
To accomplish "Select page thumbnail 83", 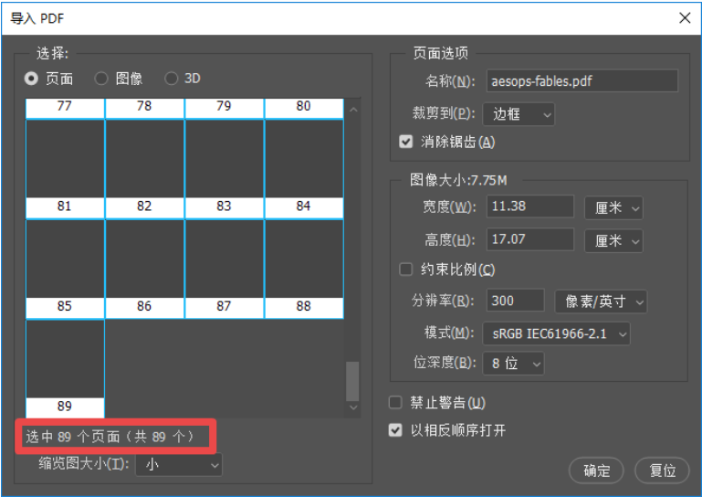I will 225,168.
